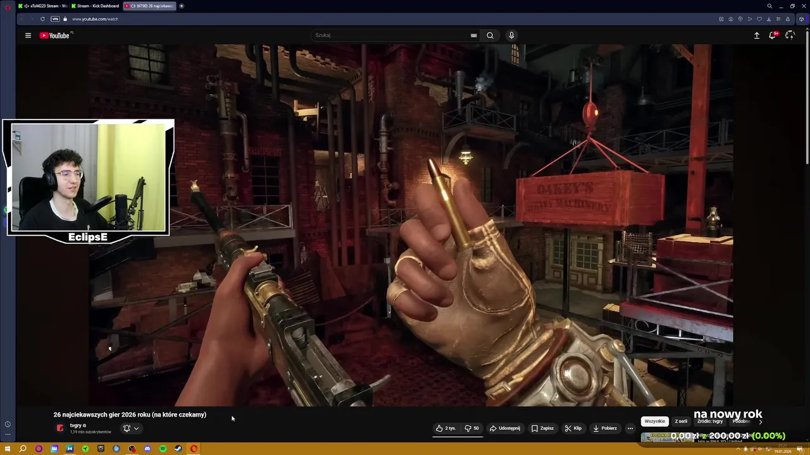Open browser downloads icon in the address bar
The width and height of the screenshot is (810, 455).
point(769,19)
